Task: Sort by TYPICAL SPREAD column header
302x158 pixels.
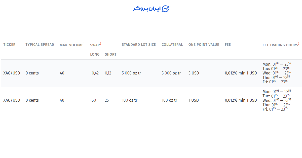Action: 40,45
